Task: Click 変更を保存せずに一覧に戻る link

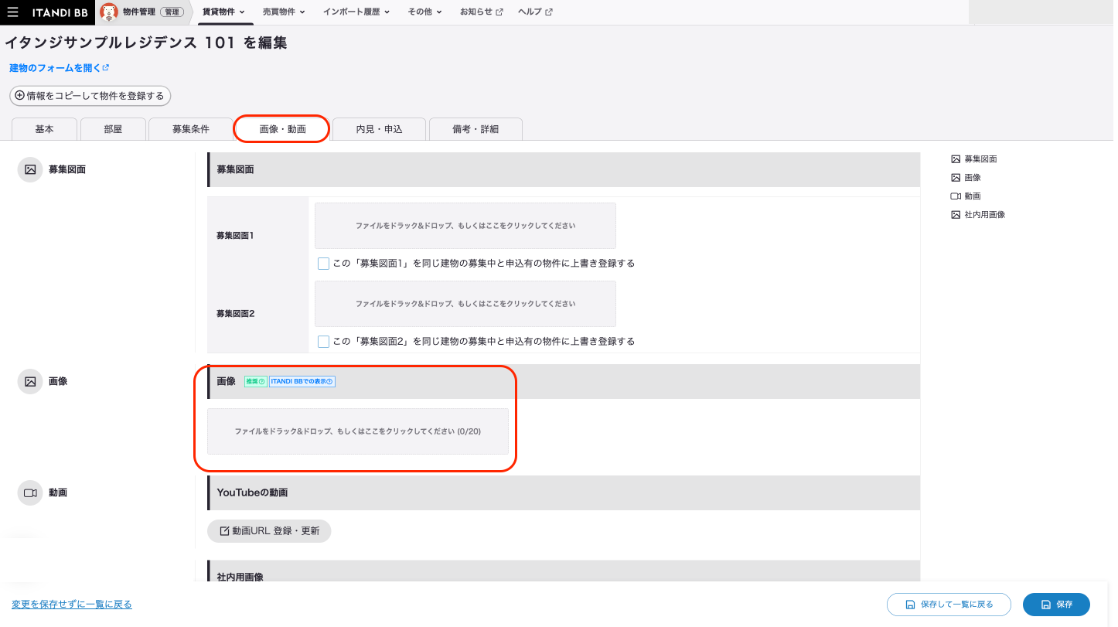Action: pos(71,604)
